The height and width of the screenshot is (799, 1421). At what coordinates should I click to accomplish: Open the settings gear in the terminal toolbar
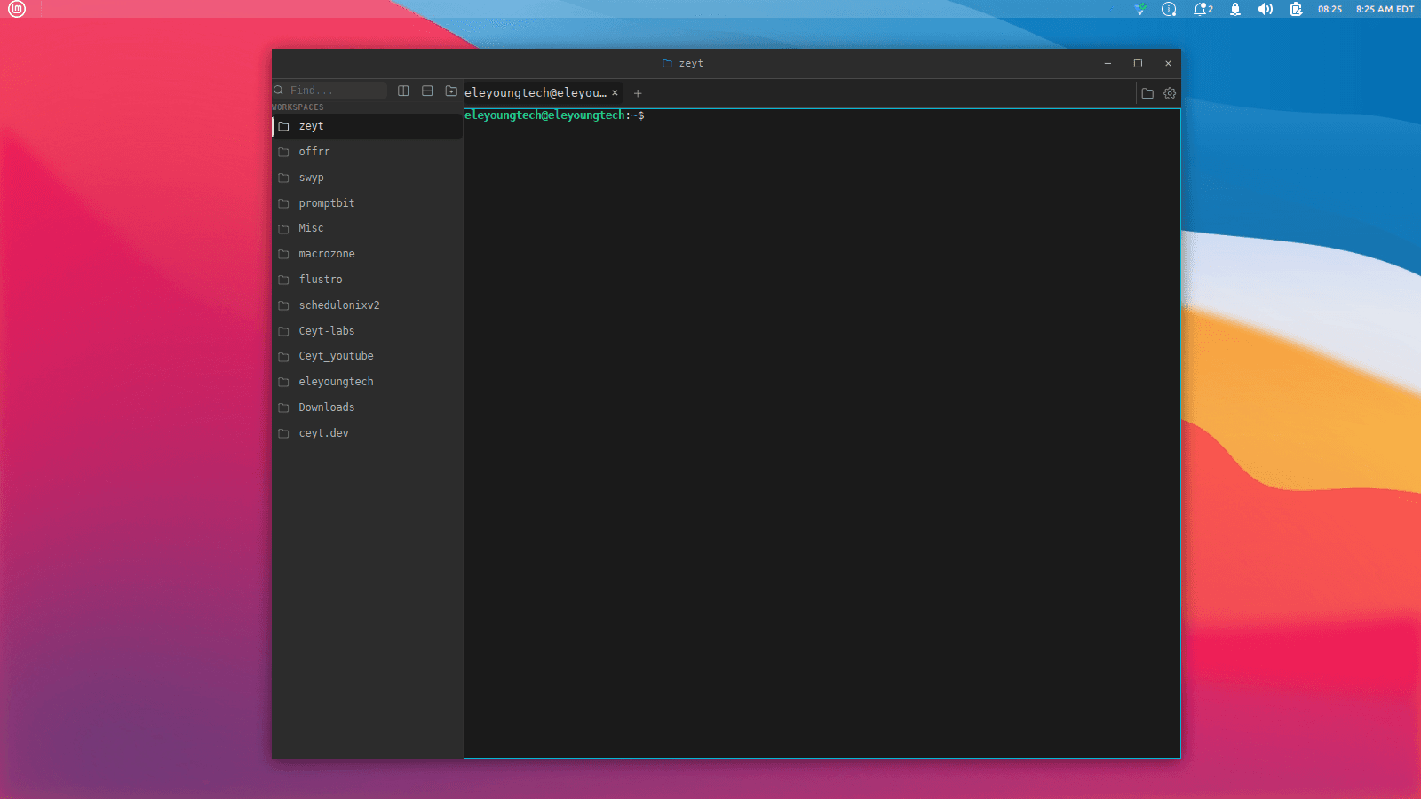[x=1170, y=93]
